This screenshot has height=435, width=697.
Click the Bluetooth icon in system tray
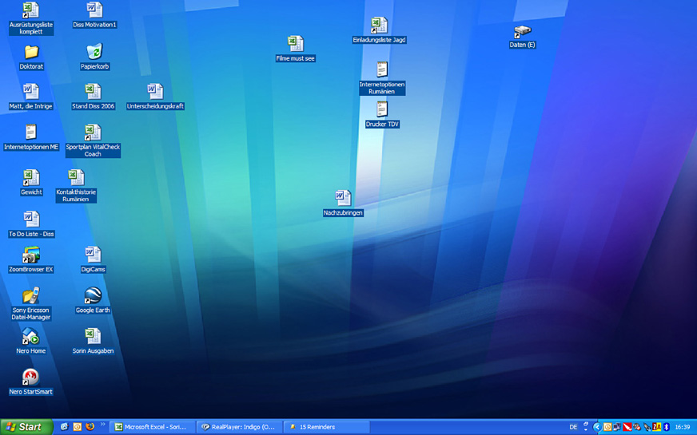coord(666,427)
